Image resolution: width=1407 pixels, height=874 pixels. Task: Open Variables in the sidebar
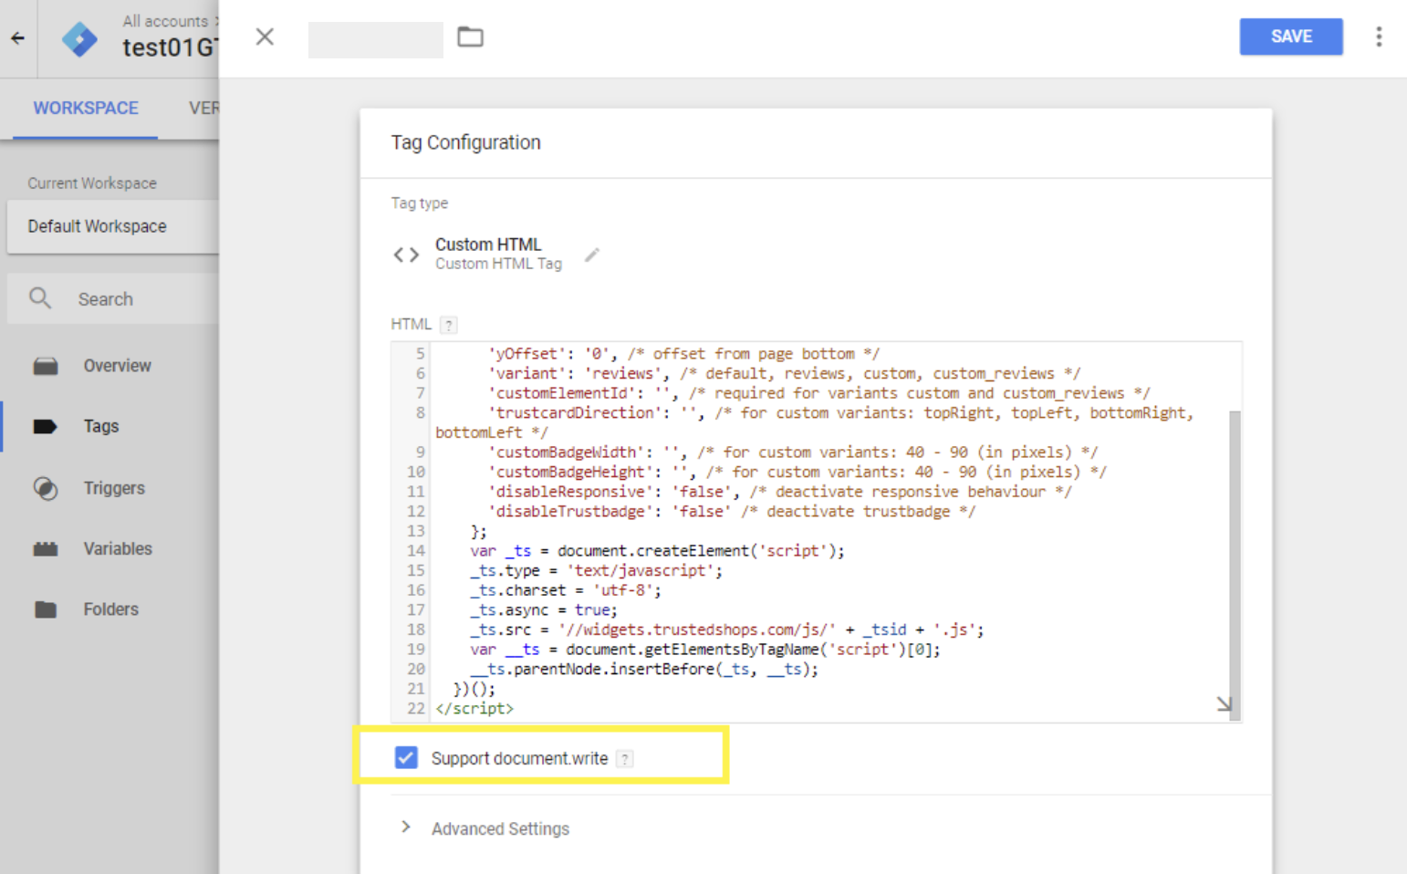click(118, 548)
